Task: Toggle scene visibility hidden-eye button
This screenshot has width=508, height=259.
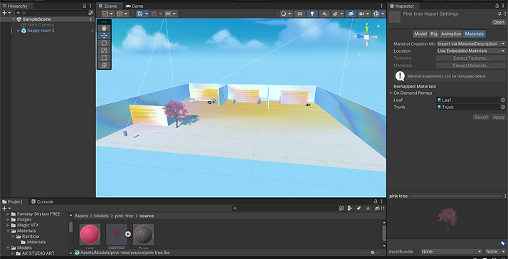Action: tap(351, 14)
